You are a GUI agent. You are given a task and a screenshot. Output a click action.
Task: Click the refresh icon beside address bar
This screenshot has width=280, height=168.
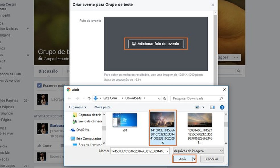point(165,99)
